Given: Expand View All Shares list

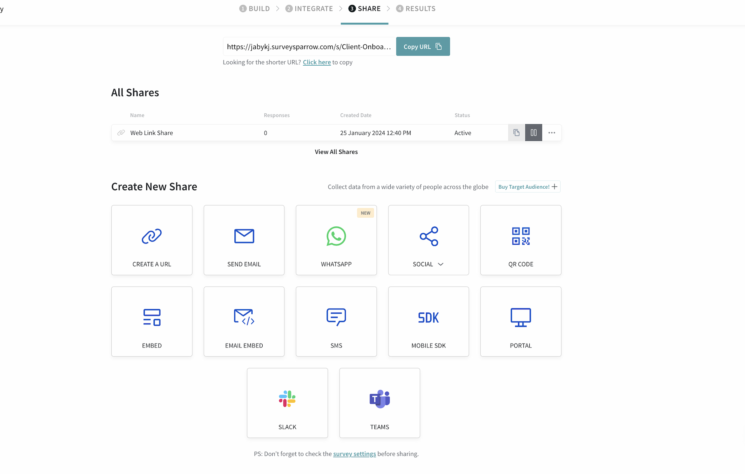Looking at the screenshot, I should (336, 151).
